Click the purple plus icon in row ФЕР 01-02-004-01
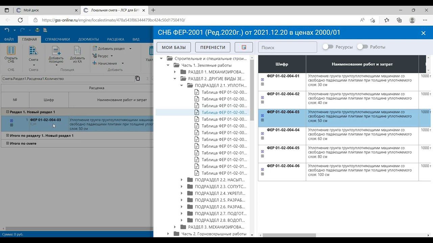This screenshot has width=433, height=243. 263,80
